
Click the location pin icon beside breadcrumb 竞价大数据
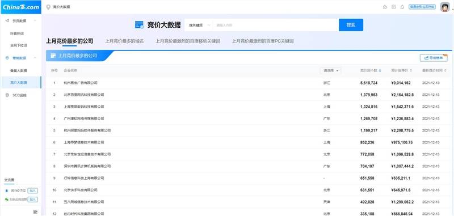48,7
